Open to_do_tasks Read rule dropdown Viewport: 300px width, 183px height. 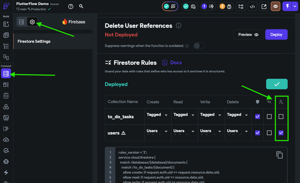click(185, 116)
